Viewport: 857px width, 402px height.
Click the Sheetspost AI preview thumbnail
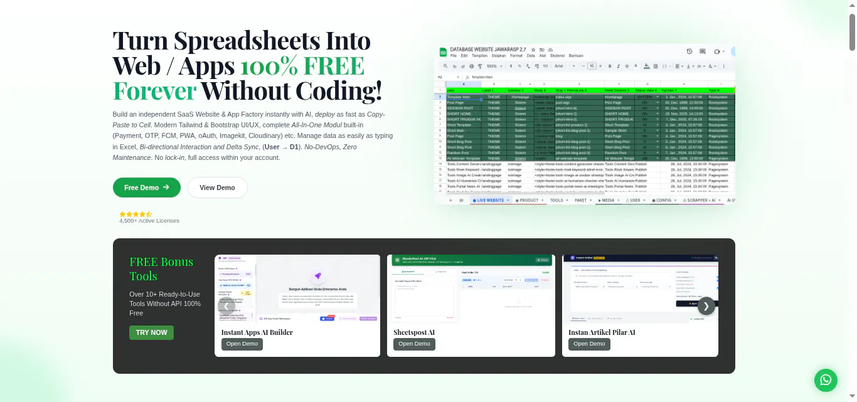pos(471,289)
